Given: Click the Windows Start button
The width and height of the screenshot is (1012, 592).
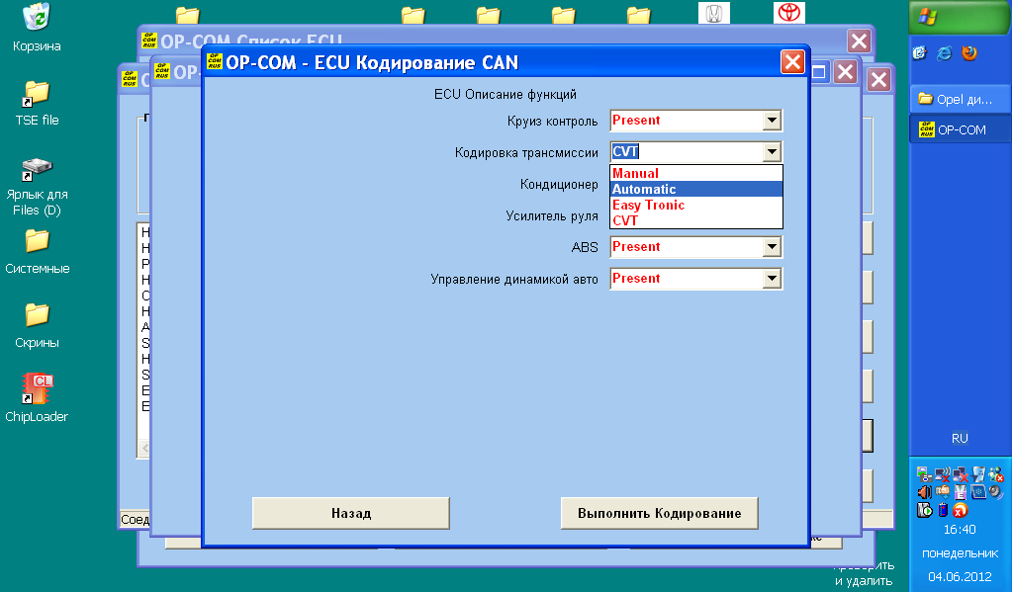Looking at the screenshot, I should pos(959,17).
